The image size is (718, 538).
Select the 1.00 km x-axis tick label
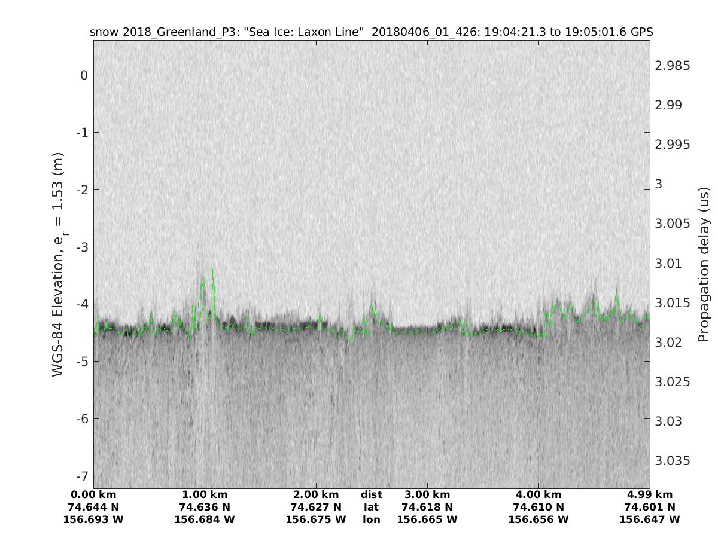pyautogui.click(x=205, y=494)
